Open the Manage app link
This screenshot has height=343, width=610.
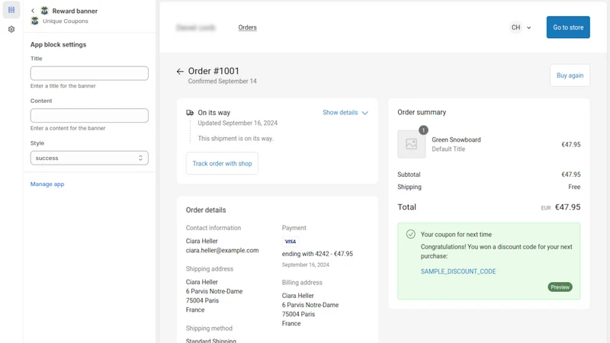(x=47, y=184)
